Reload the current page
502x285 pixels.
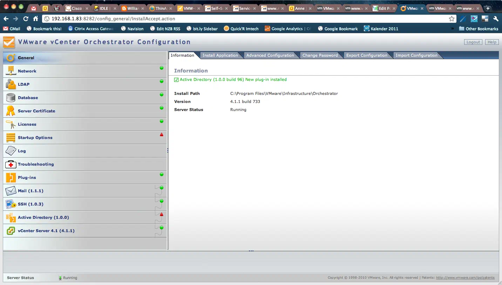click(26, 19)
